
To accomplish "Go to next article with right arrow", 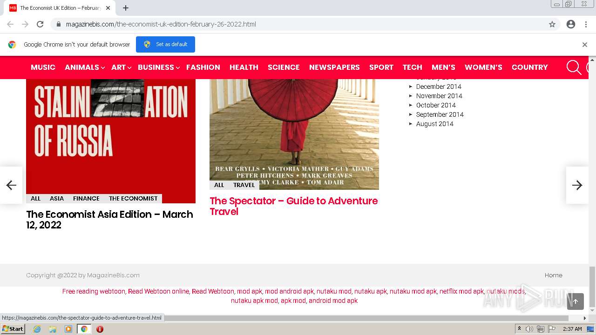I will (x=577, y=185).
